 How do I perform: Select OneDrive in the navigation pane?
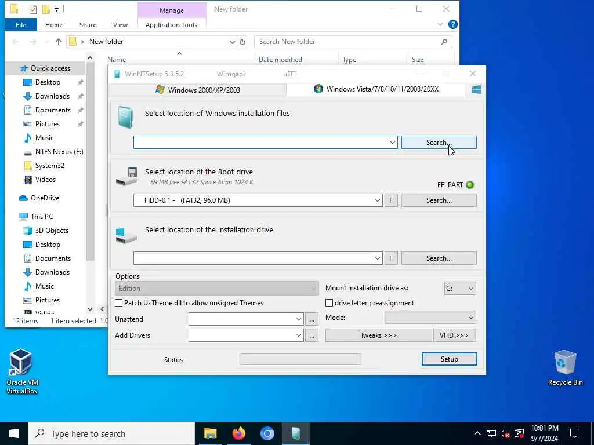[x=45, y=198]
